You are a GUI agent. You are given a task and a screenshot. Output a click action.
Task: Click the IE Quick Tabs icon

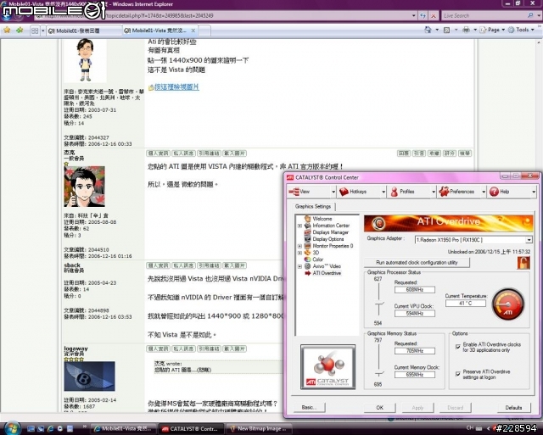click(35, 31)
